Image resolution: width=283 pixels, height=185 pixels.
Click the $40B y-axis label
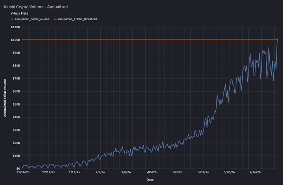(x=17, y=117)
